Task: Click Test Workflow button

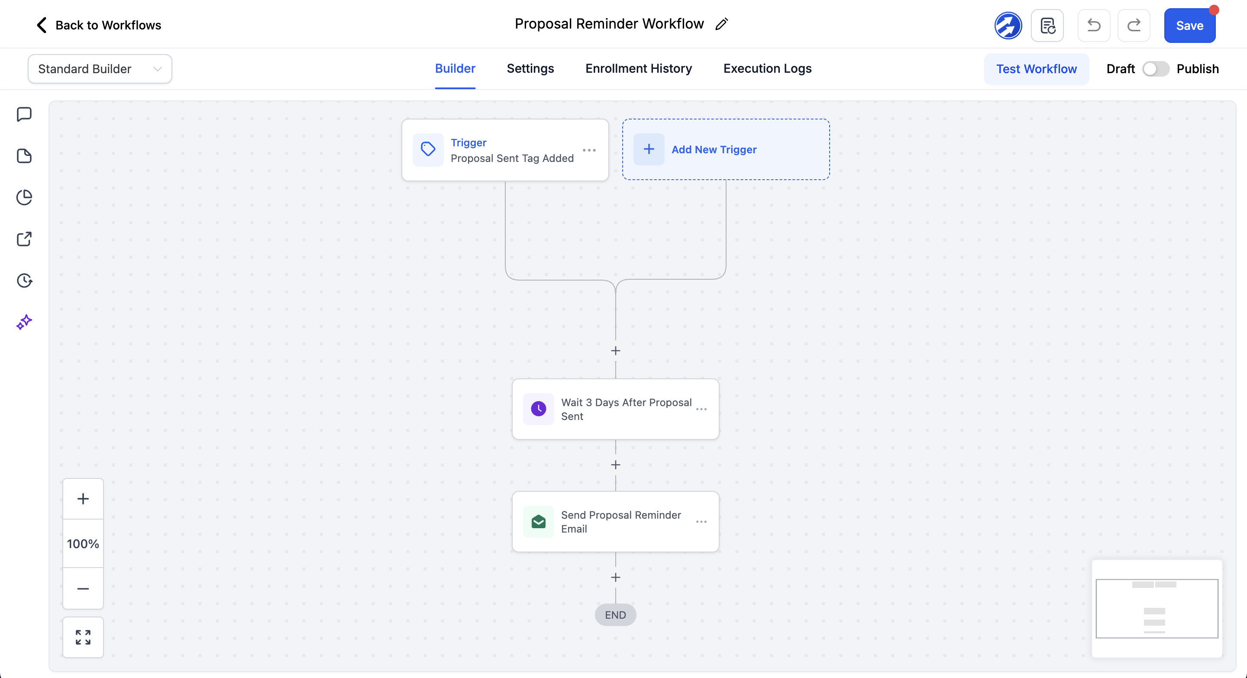Action: coord(1036,69)
